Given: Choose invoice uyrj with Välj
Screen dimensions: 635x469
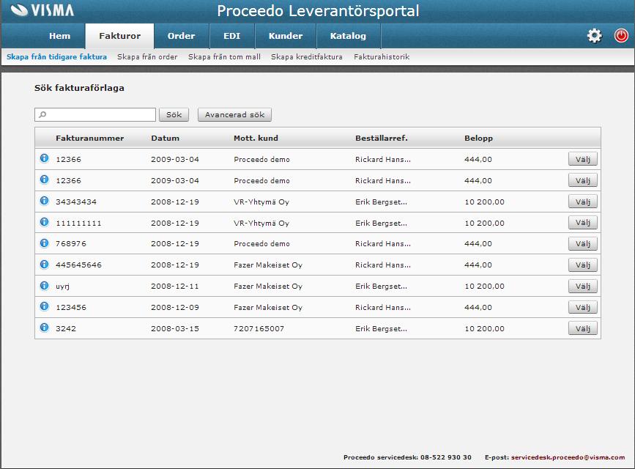Looking at the screenshot, I should tap(583, 287).
